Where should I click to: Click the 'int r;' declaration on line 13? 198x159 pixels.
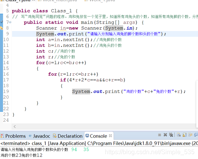coord(45,57)
